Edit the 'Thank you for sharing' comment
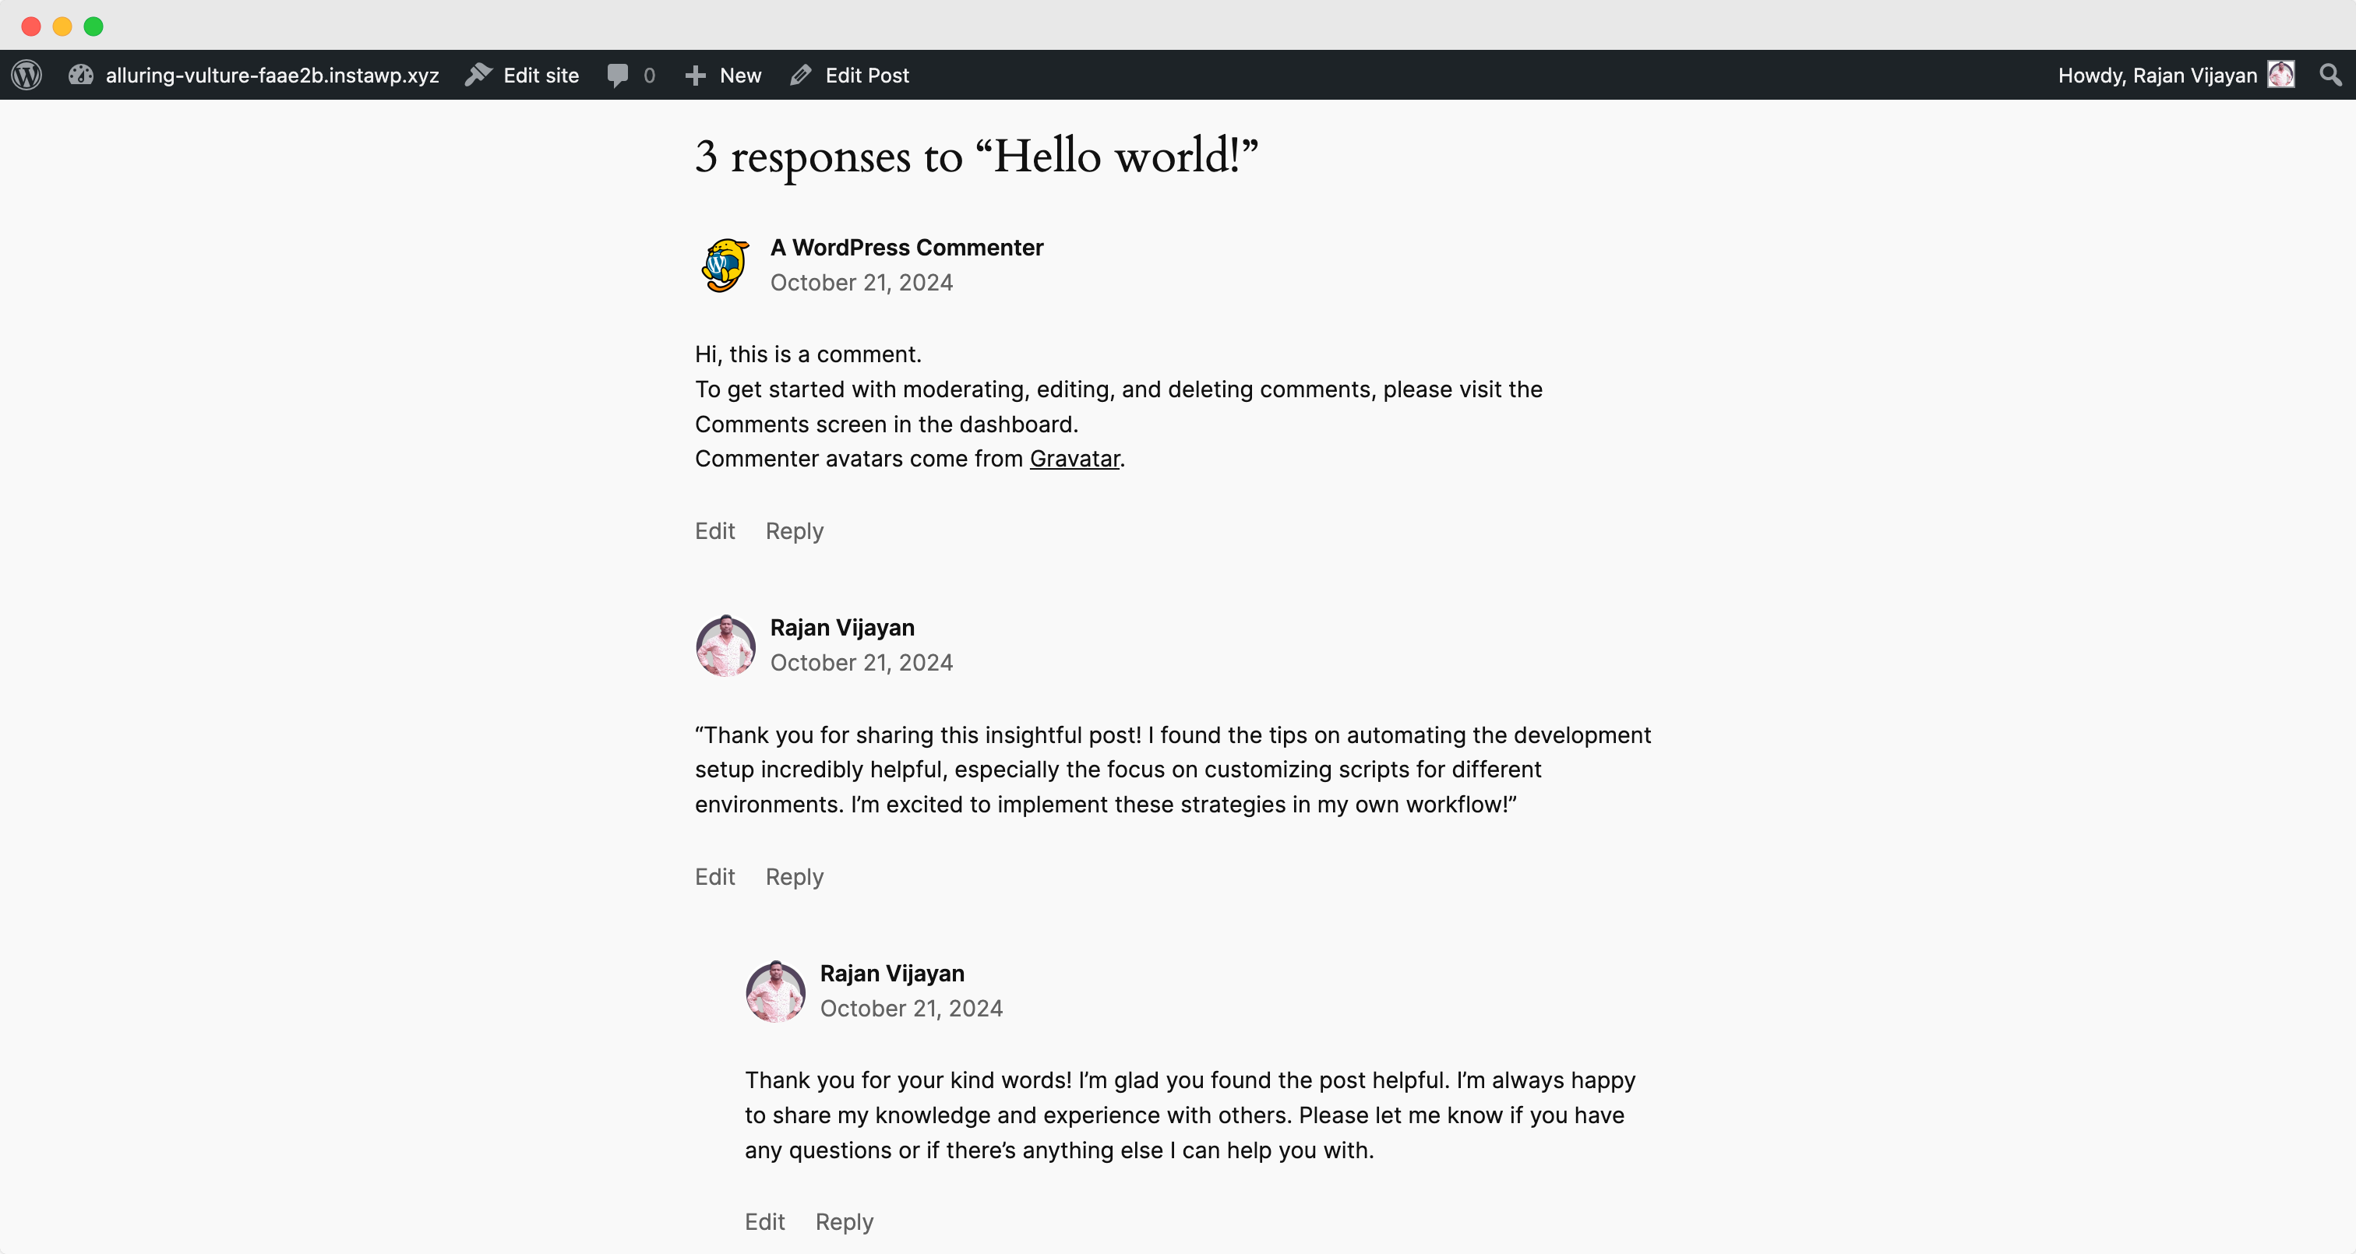 pyautogui.click(x=714, y=876)
